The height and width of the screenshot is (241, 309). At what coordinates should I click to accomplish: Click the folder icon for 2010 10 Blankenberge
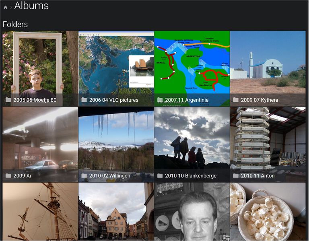pos(160,175)
